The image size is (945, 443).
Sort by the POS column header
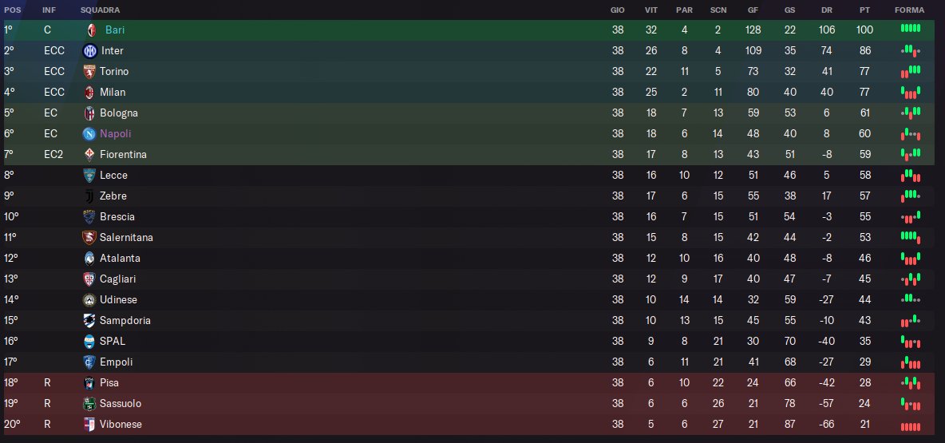click(x=13, y=10)
